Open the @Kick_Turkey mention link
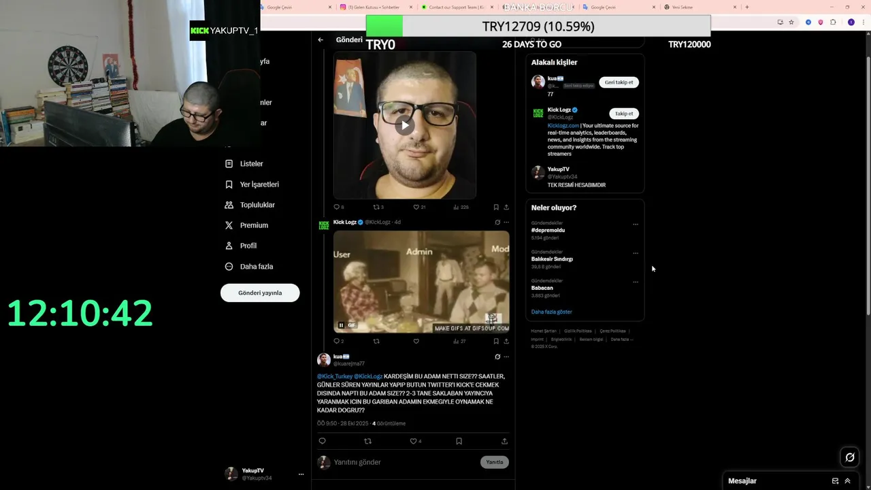Image resolution: width=871 pixels, height=490 pixels. [x=335, y=376]
